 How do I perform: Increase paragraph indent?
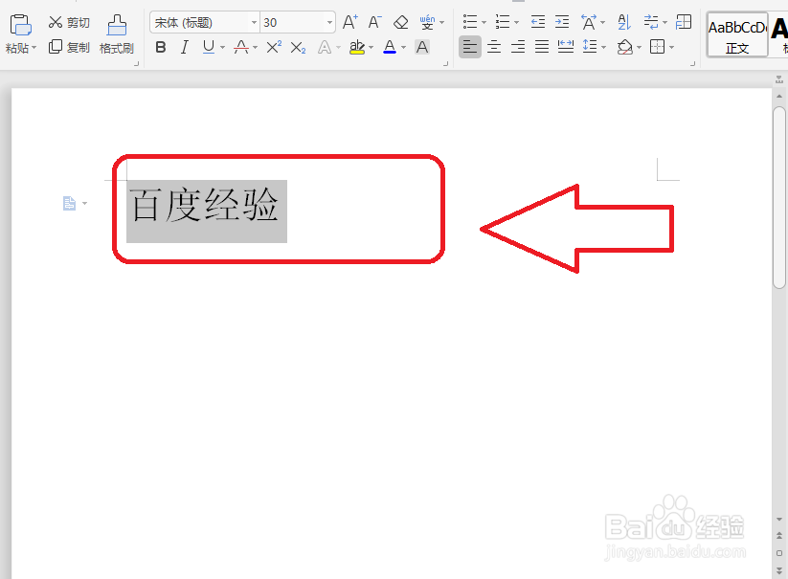tap(562, 22)
